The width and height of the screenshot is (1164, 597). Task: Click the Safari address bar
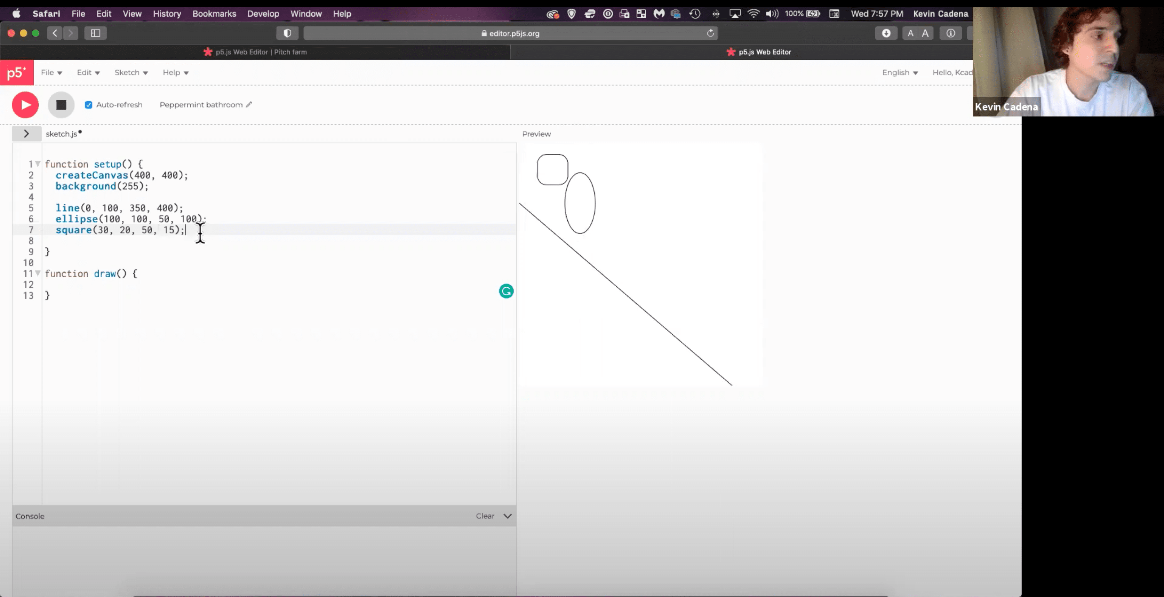pos(510,33)
